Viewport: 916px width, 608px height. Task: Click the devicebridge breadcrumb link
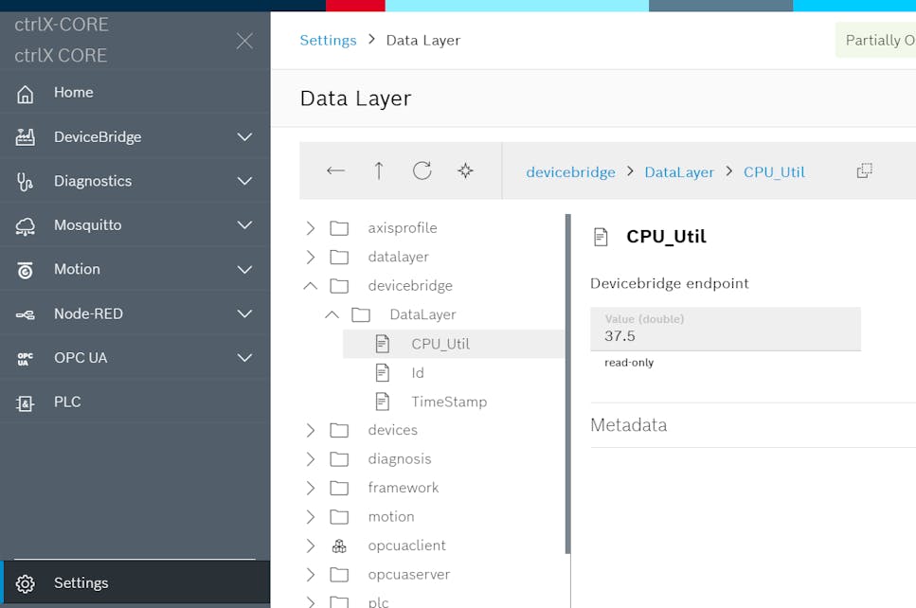570,171
